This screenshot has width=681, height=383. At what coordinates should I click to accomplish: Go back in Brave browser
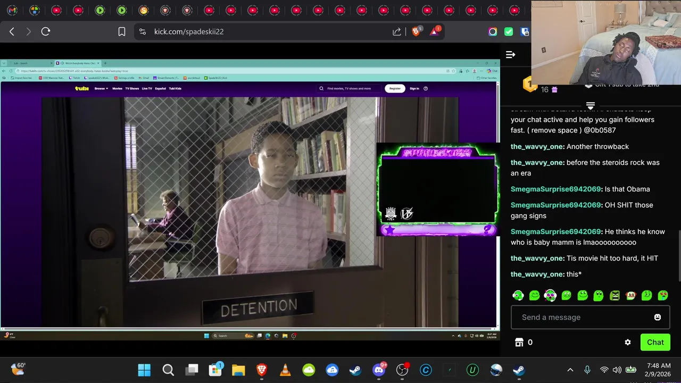click(12, 31)
